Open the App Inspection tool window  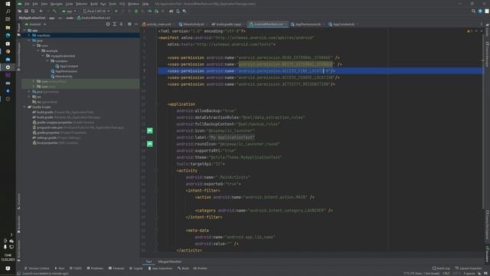click(x=160, y=268)
